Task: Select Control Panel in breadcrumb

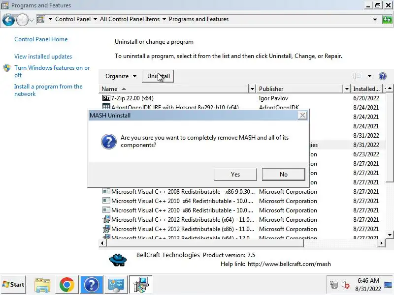Action: (73, 19)
